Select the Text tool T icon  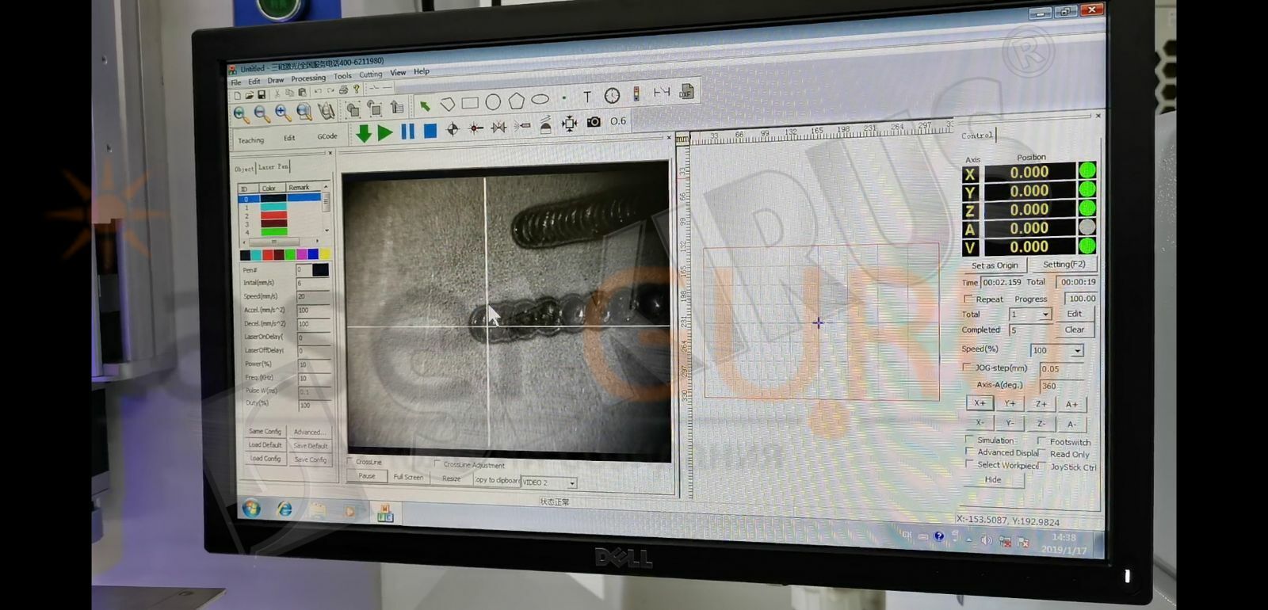(x=587, y=97)
